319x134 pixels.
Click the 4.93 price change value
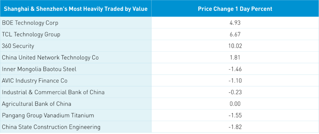click(x=235, y=23)
